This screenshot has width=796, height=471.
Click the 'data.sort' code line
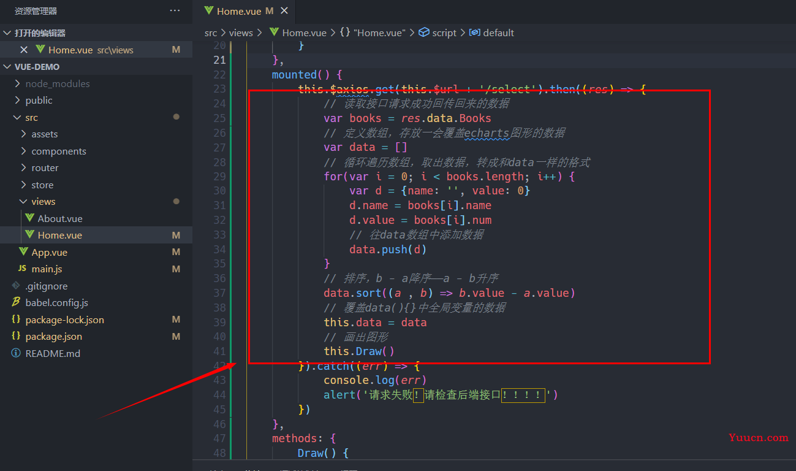point(450,293)
